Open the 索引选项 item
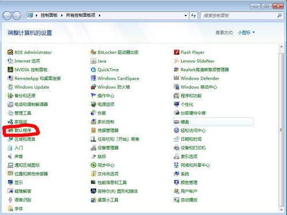 [185, 156]
